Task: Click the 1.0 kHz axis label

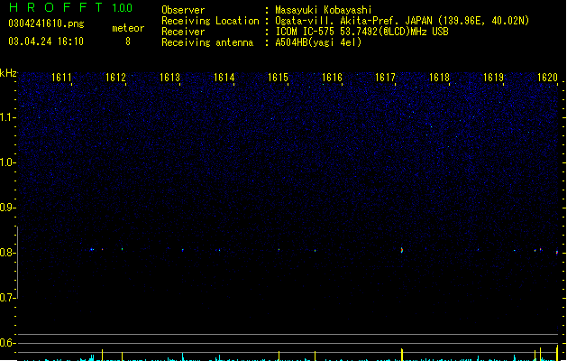Action: (x=7, y=162)
